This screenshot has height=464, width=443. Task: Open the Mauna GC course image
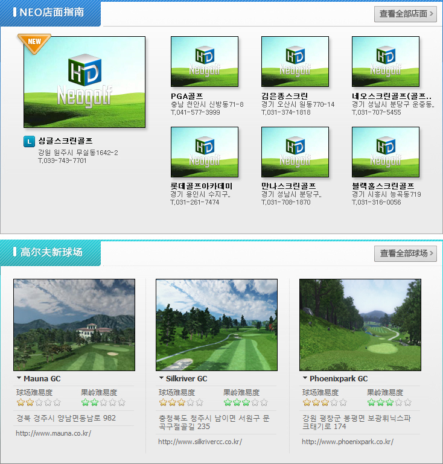tap(74, 325)
